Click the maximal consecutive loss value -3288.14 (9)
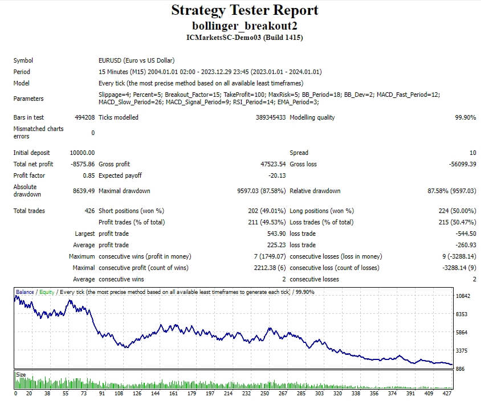 (459, 268)
